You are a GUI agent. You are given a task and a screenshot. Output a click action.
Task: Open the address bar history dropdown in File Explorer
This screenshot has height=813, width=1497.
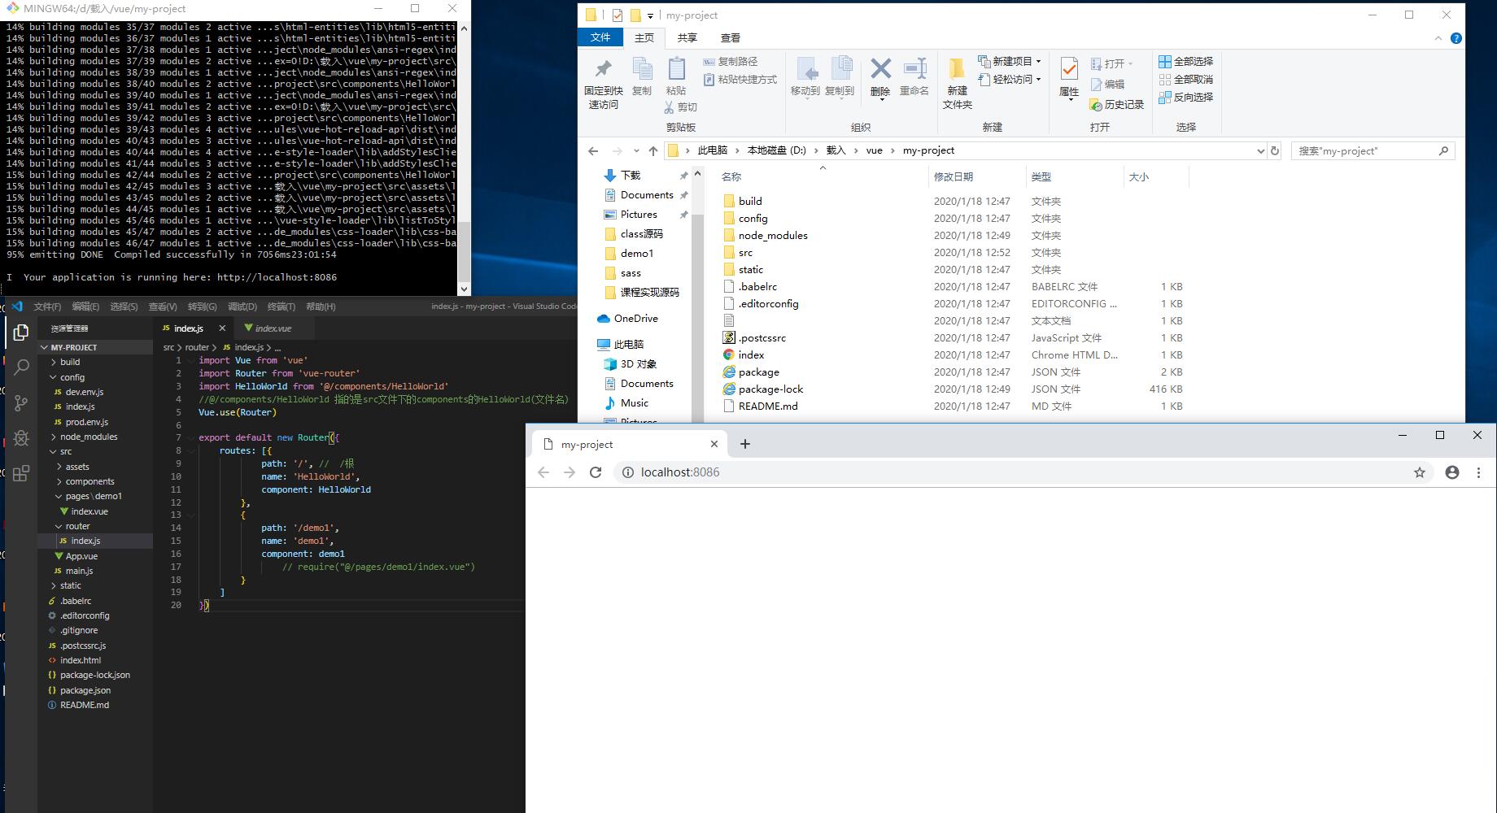[x=1261, y=151]
